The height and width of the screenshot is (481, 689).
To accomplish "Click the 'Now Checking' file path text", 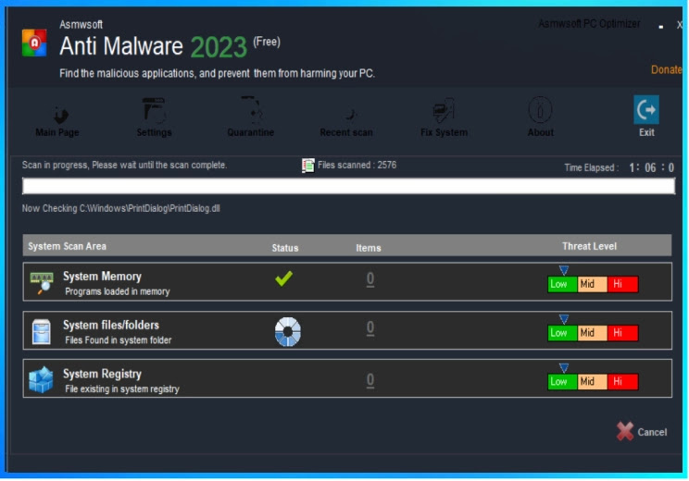I will pyautogui.click(x=120, y=208).
